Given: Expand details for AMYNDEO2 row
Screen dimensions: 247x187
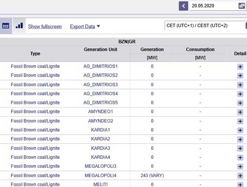Looking at the screenshot, I should (x=240, y=121).
